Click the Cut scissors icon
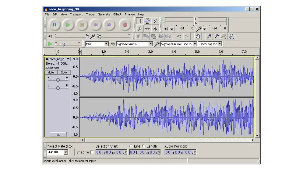This screenshot has height=170, width=303. (x=138, y=36)
